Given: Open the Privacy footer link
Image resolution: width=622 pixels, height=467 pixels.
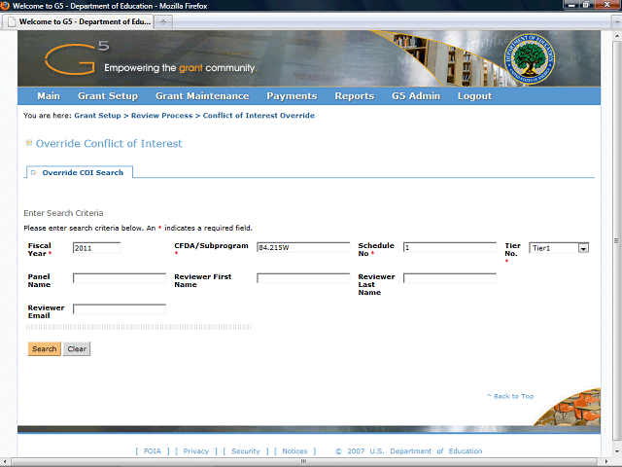Looking at the screenshot, I should 196,451.
